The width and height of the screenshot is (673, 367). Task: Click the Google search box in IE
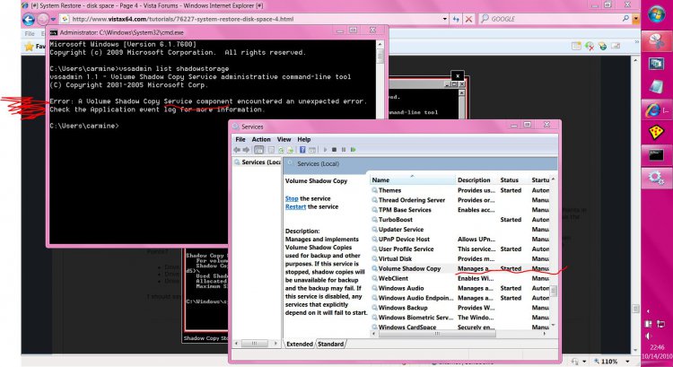coord(555,19)
